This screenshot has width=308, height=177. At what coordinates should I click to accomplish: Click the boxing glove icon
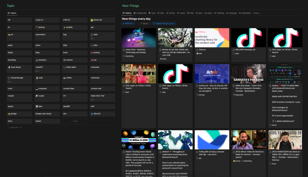[92, 53]
